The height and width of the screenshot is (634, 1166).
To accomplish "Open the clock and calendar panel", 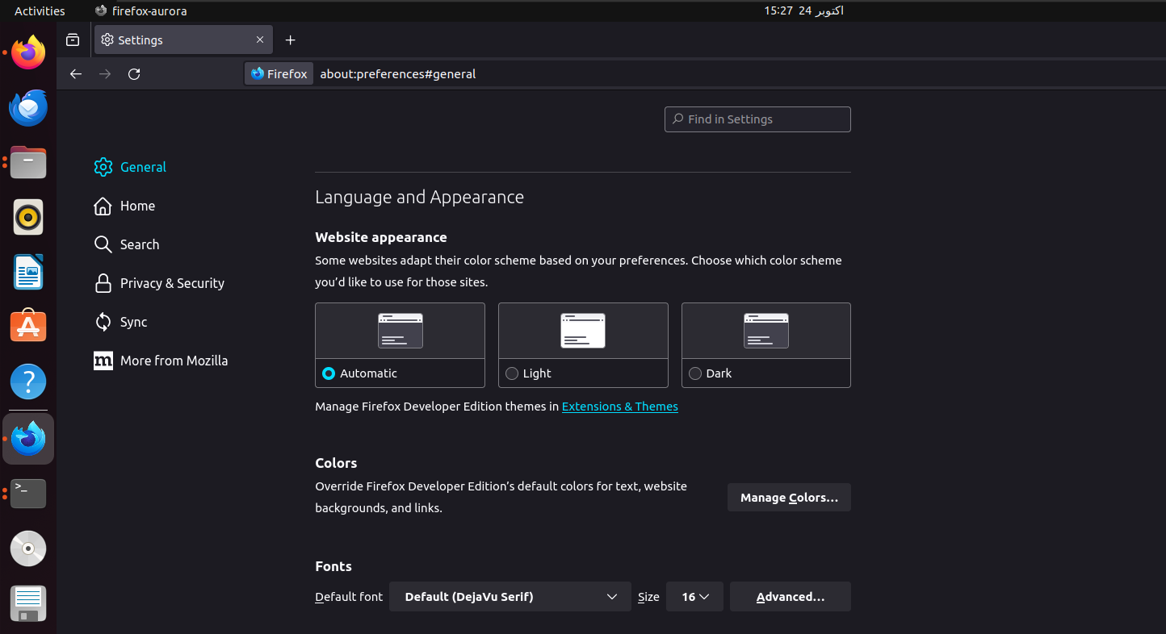I will [803, 10].
